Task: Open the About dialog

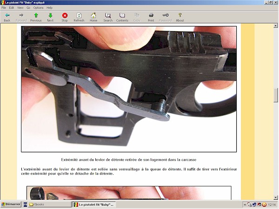Action: tap(180, 18)
